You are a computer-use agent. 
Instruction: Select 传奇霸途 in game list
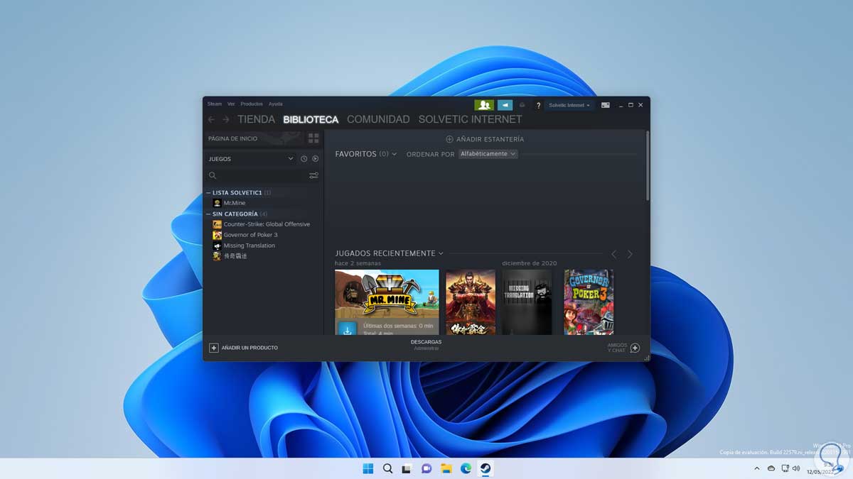[235, 256]
